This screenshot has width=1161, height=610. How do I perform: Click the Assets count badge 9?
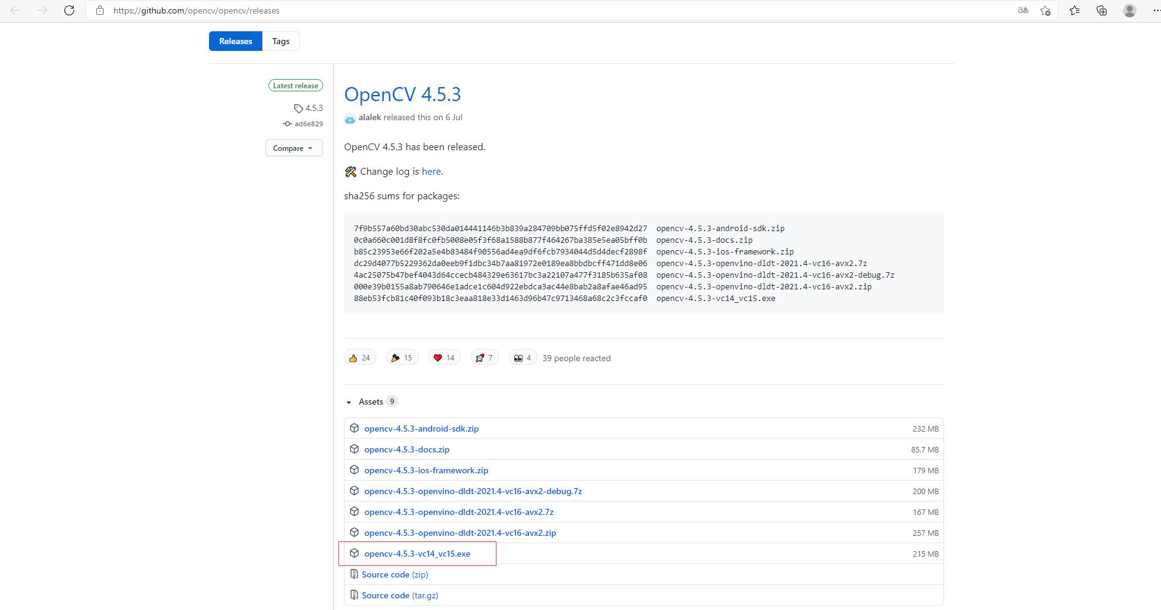click(x=392, y=402)
